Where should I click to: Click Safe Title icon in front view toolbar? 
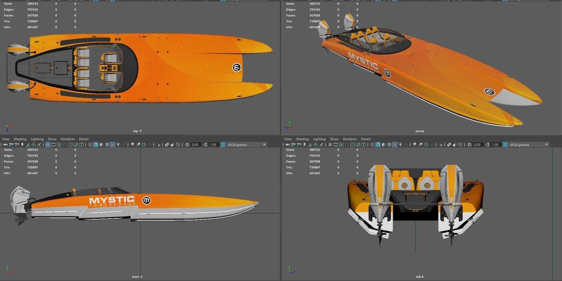point(81,145)
